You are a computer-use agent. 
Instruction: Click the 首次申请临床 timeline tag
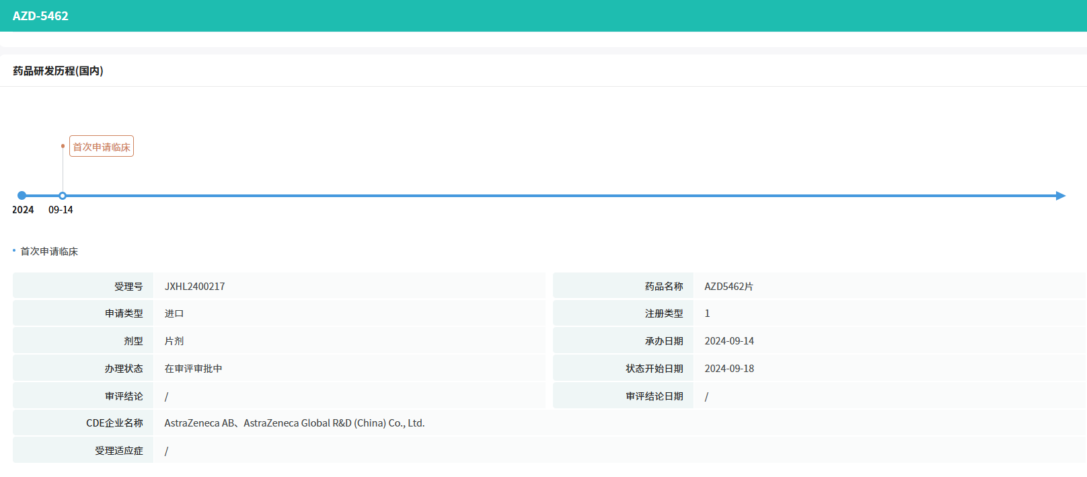coord(102,147)
